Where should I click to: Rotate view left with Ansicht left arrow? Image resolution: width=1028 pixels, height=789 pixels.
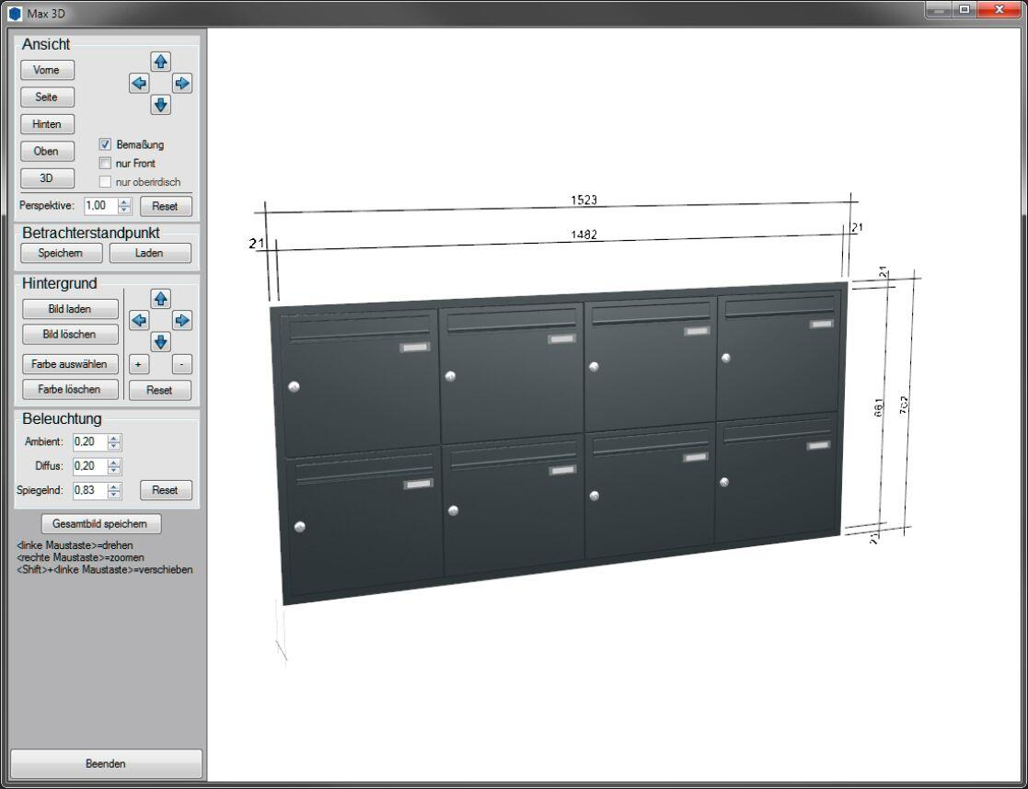point(139,84)
